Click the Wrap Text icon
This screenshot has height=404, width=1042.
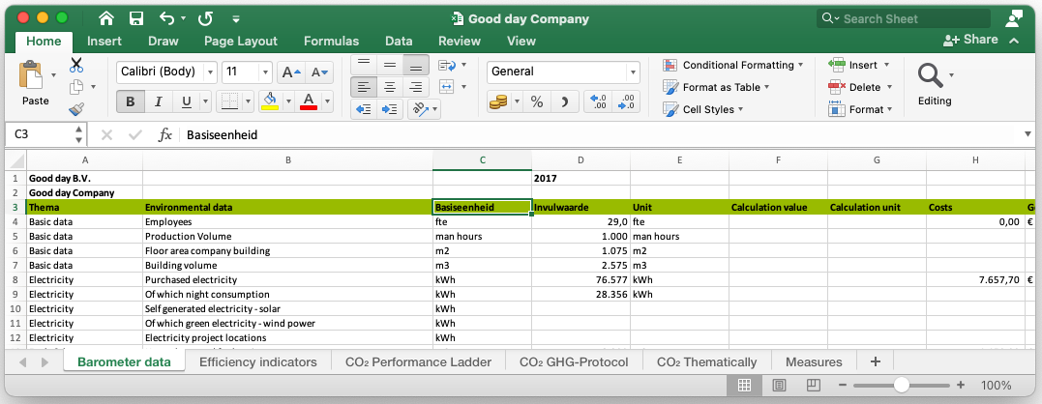point(447,65)
